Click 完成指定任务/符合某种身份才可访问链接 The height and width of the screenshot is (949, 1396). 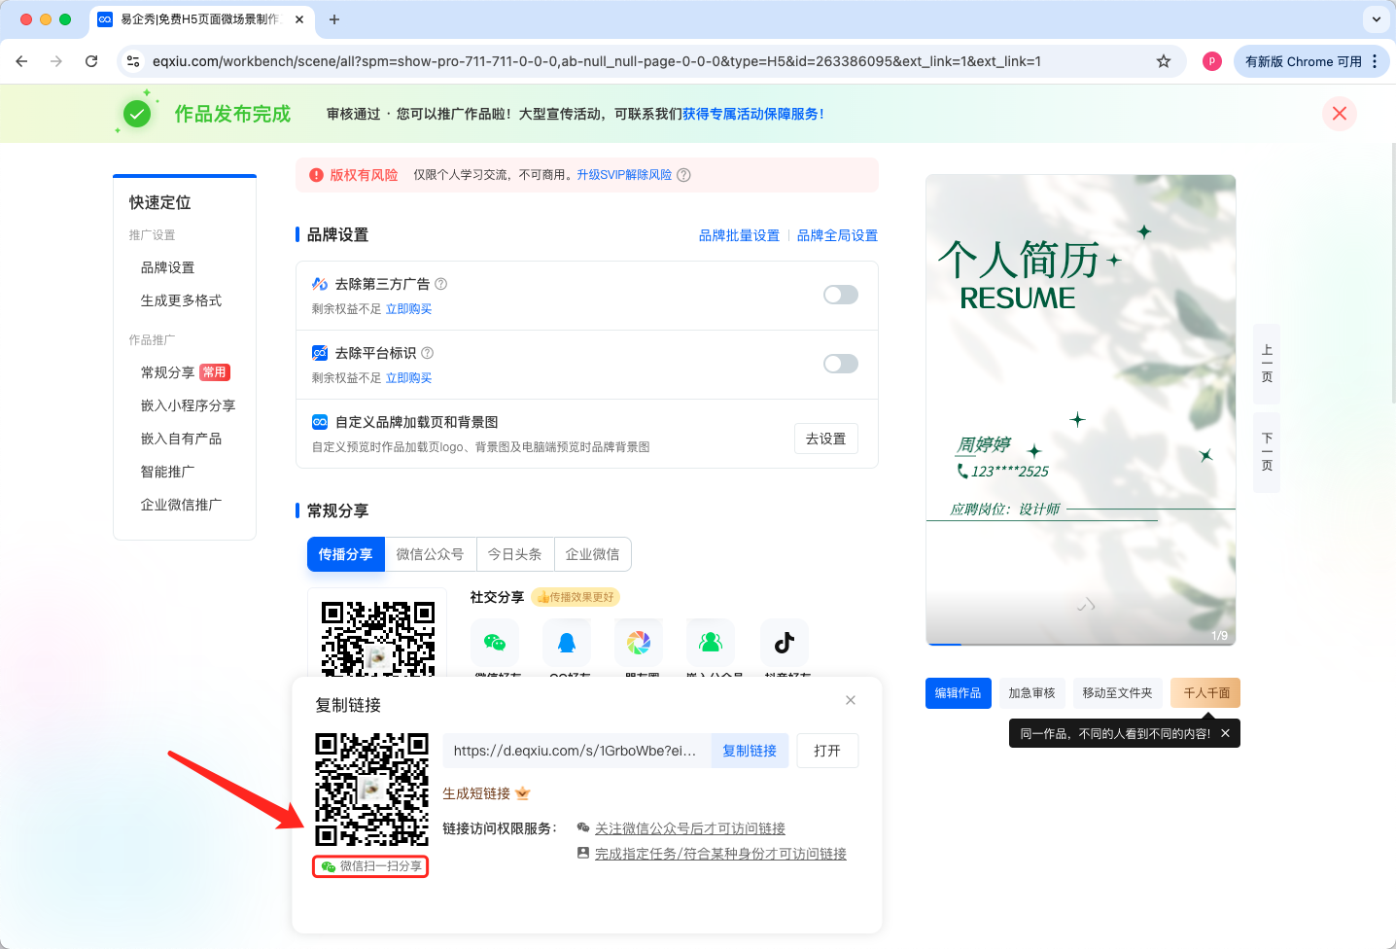pos(720,854)
